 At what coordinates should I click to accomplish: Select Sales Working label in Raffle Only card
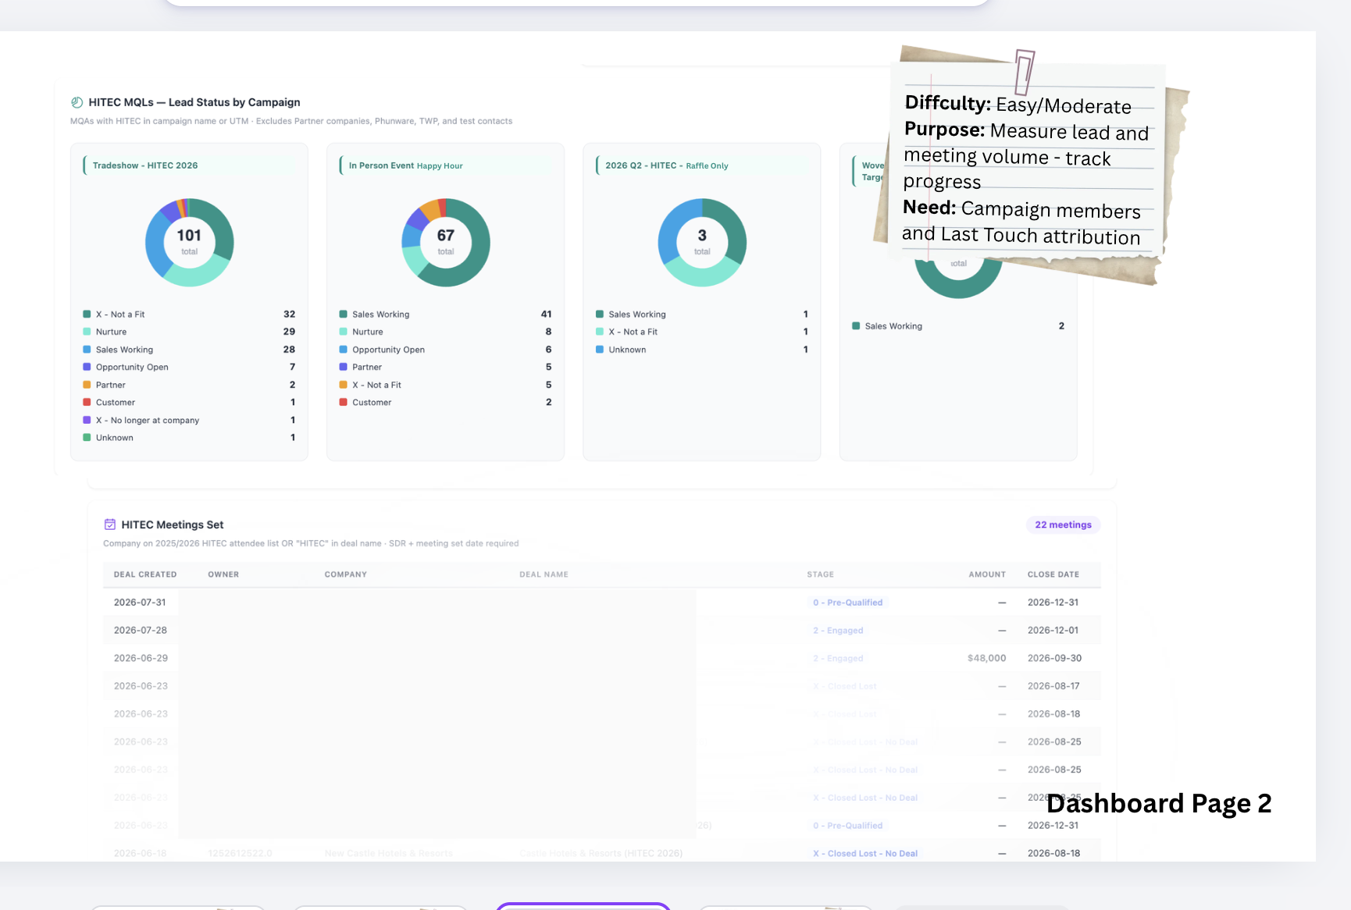[637, 315]
